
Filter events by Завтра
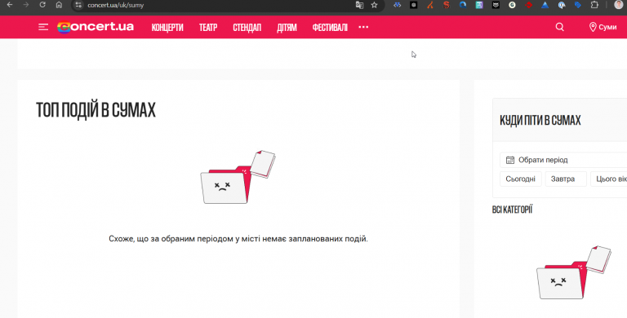(566, 179)
